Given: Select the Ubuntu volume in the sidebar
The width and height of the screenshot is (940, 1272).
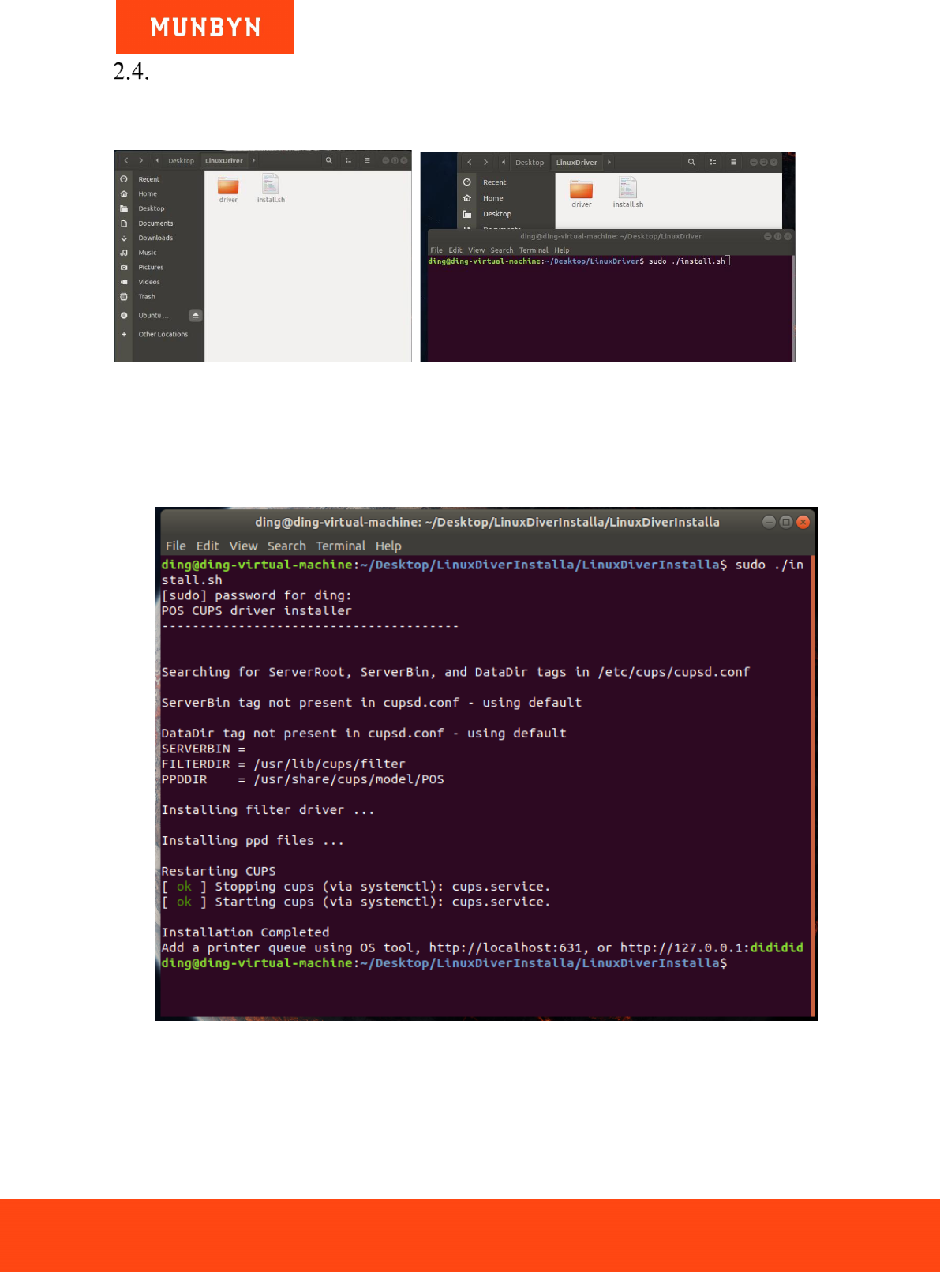Looking at the screenshot, I should pyautogui.click(x=153, y=316).
